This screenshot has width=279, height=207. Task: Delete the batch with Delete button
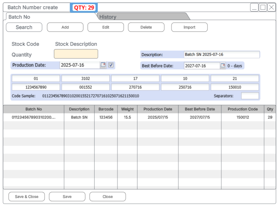click(146, 27)
